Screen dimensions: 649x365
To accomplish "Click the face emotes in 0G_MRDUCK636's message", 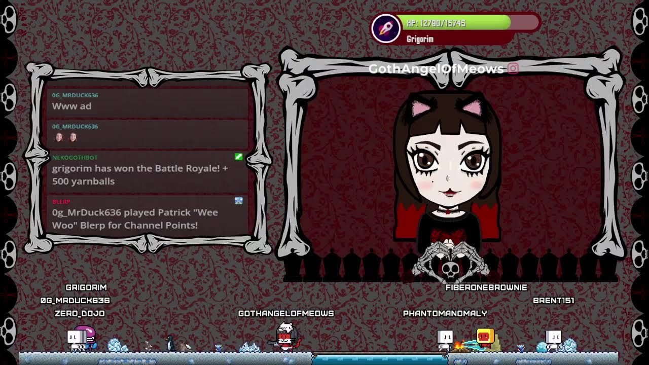I will tap(65, 137).
